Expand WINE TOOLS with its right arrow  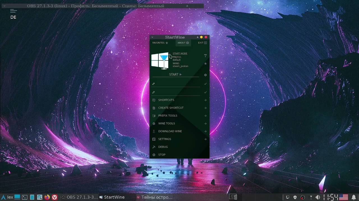pos(205,124)
